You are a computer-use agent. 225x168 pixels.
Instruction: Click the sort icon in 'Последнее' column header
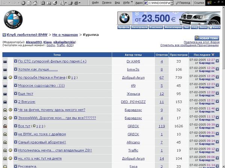click(x=213, y=55)
